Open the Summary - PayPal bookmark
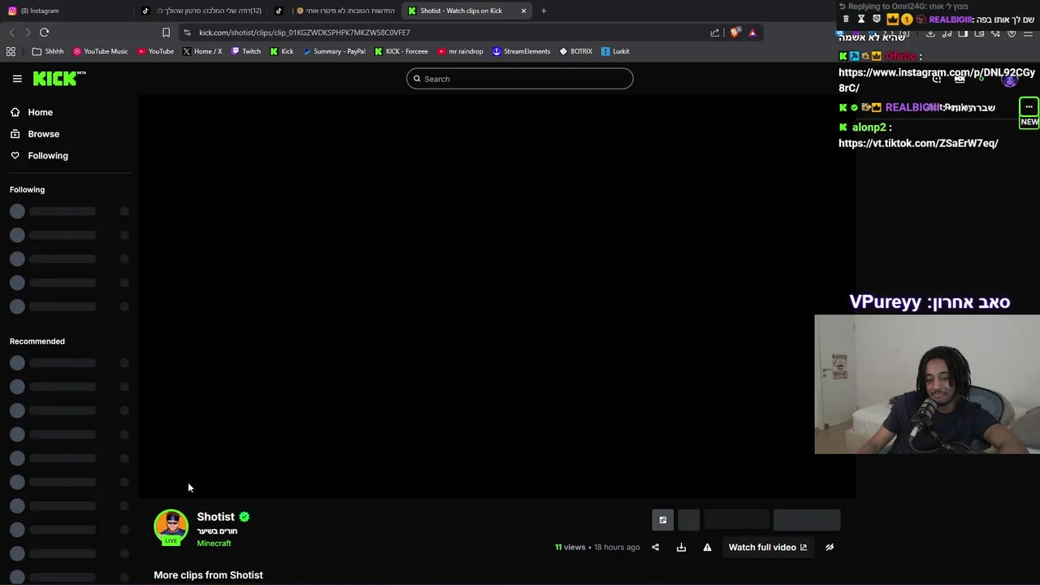Viewport: 1040px width, 585px height. (334, 51)
